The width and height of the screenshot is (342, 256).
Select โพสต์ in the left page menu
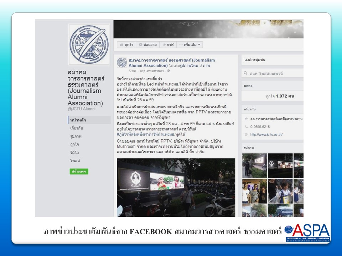point(75,161)
